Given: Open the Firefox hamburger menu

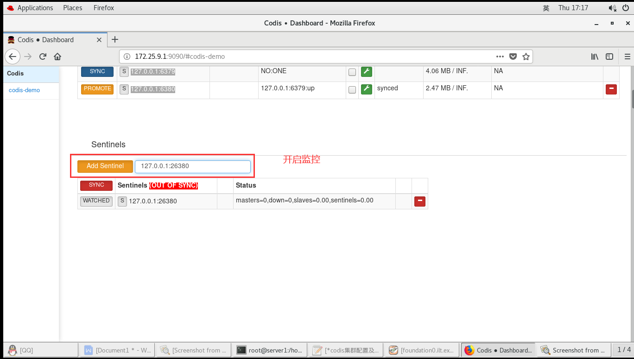Looking at the screenshot, I should 627,56.
